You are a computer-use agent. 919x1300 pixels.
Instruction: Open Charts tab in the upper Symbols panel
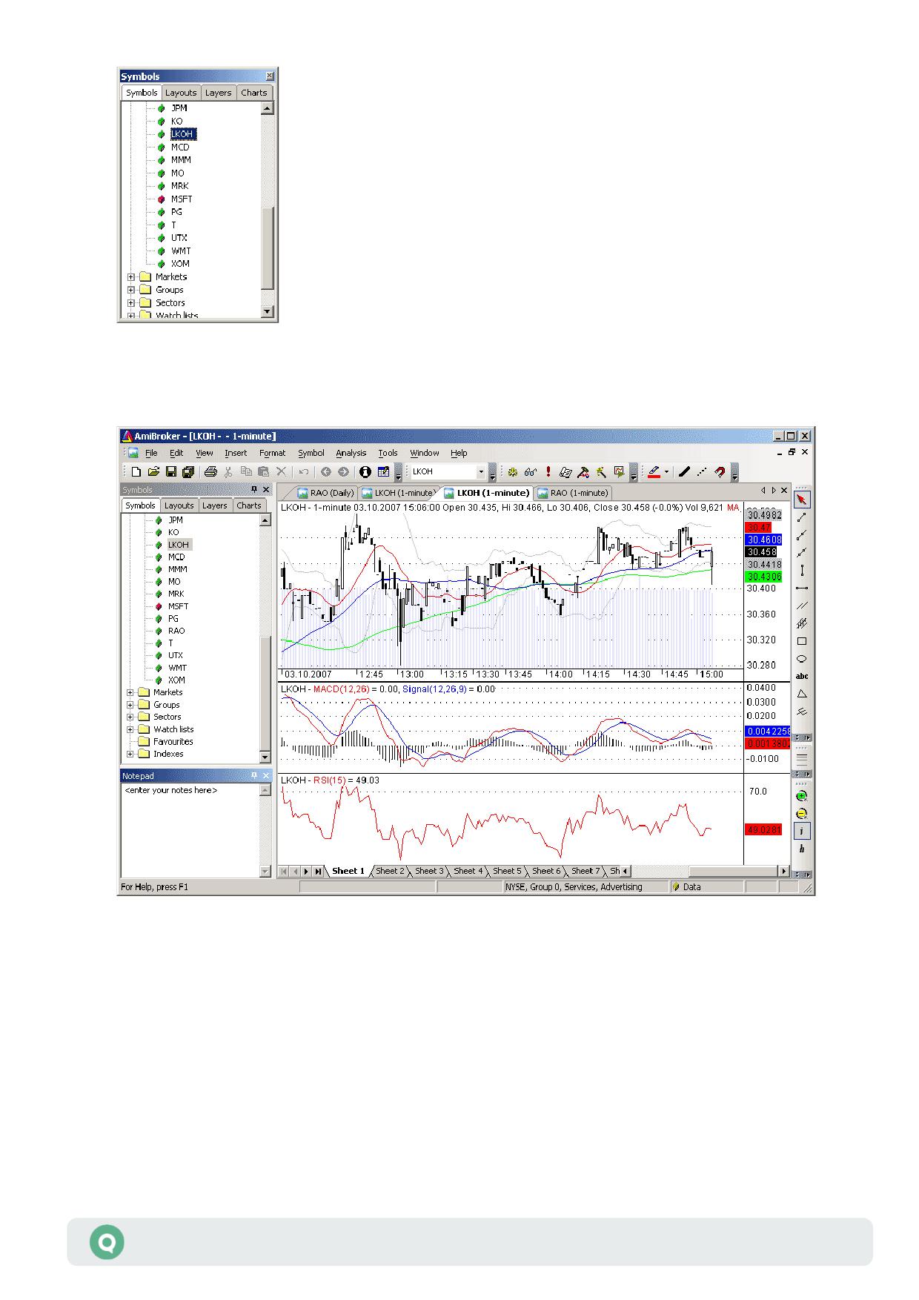253,93
